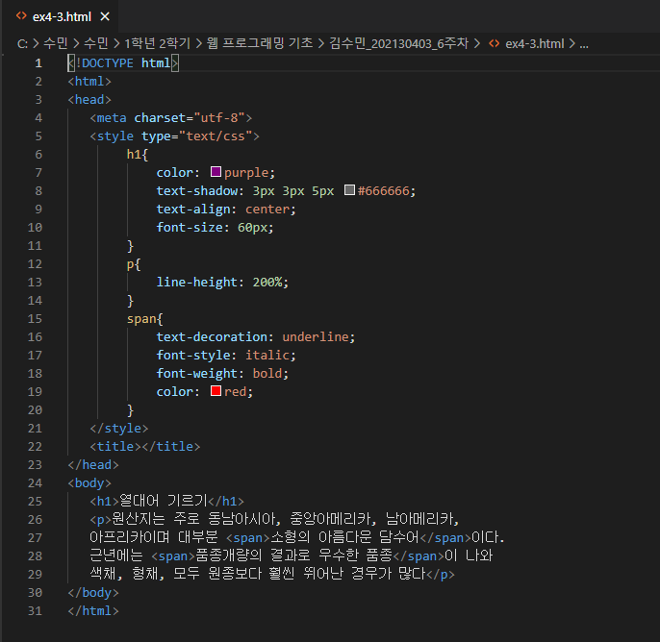The height and width of the screenshot is (642, 660).
Task: Click the italic font-style value
Action: click(x=267, y=356)
